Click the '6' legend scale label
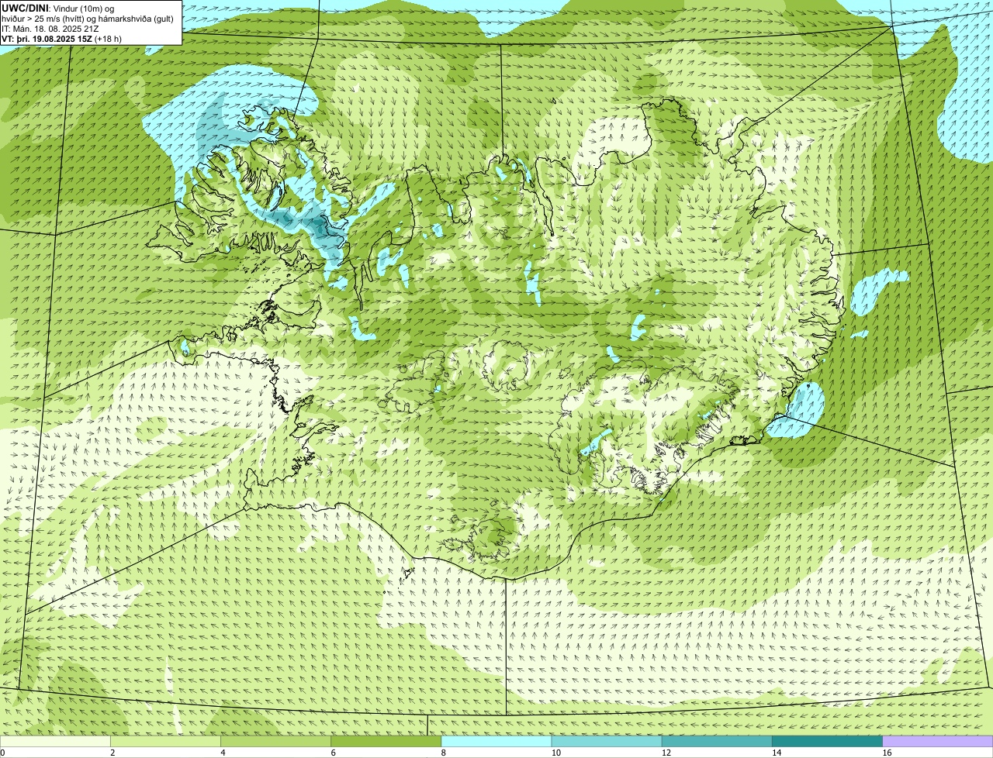993x758 pixels. pos(333,753)
